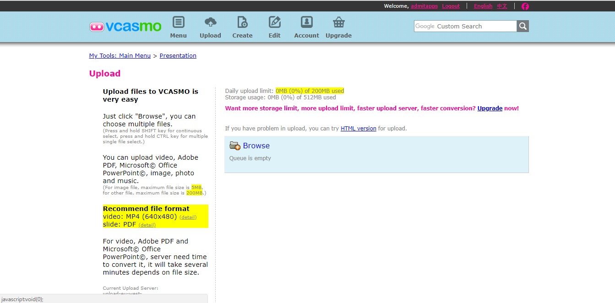Click the pink Upgrade now link
Viewport: 615px width, 303px height.
[x=490, y=108]
